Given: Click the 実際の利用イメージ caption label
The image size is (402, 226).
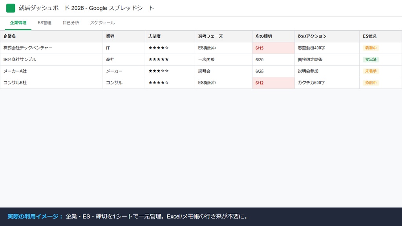Looking at the screenshot, I should (x=35, y=217).
